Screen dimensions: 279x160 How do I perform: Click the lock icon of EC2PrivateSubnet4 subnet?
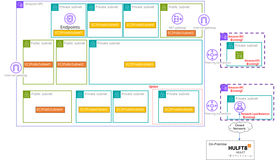pyautogui.click(x=162, y=94)
